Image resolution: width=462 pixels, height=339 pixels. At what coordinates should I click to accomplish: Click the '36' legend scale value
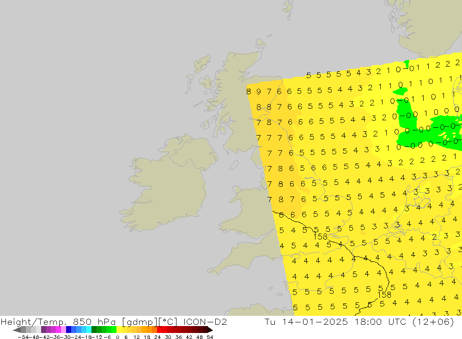point(178,337)
